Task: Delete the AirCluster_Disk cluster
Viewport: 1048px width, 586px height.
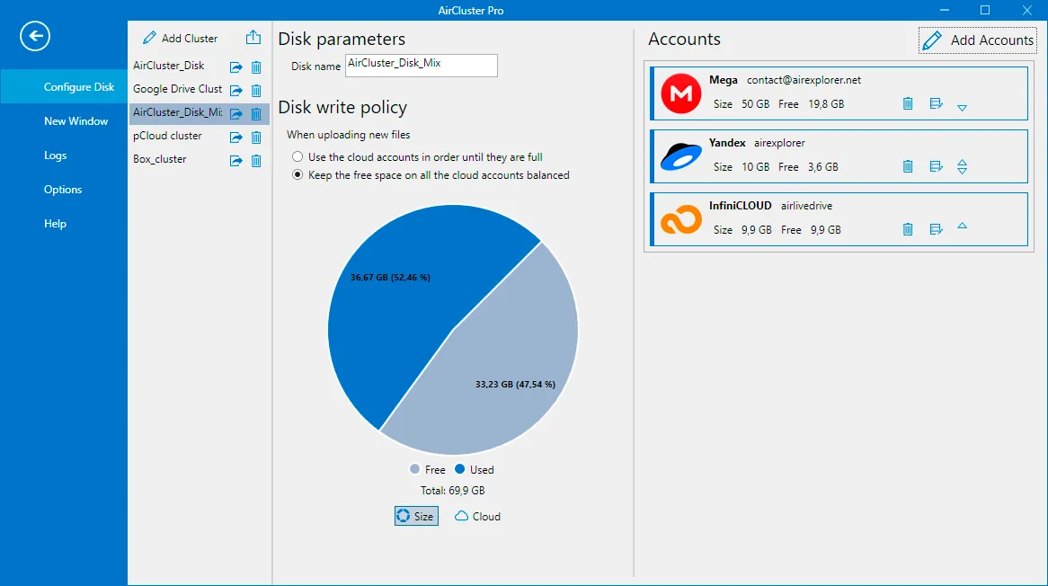Action: point(256,67)
